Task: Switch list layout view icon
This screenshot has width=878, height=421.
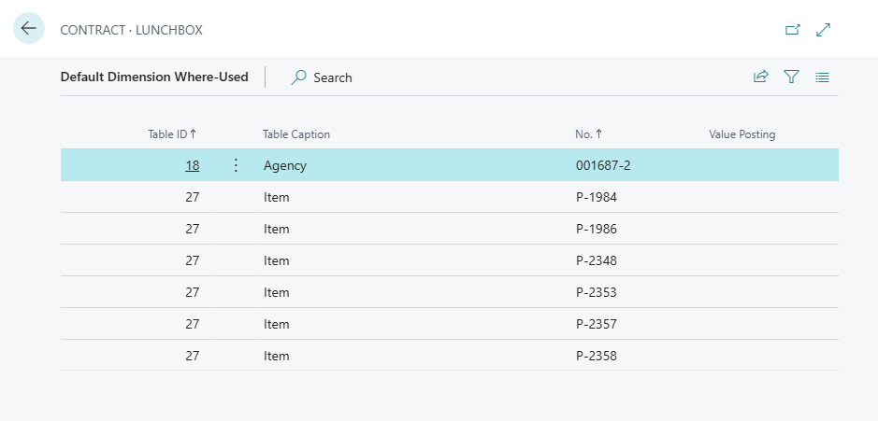Action: 822,77
